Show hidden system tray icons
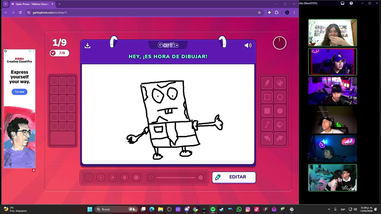 click(x=329, y=209)
